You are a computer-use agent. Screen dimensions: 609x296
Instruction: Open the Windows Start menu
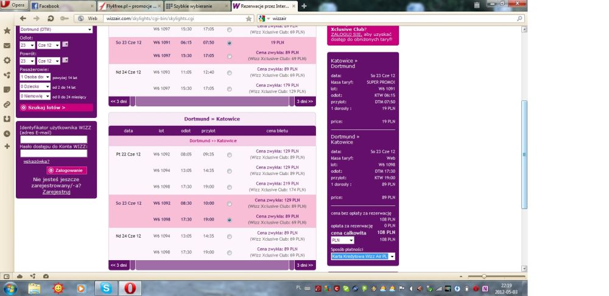pyautogui.click(x=9, y=289)
